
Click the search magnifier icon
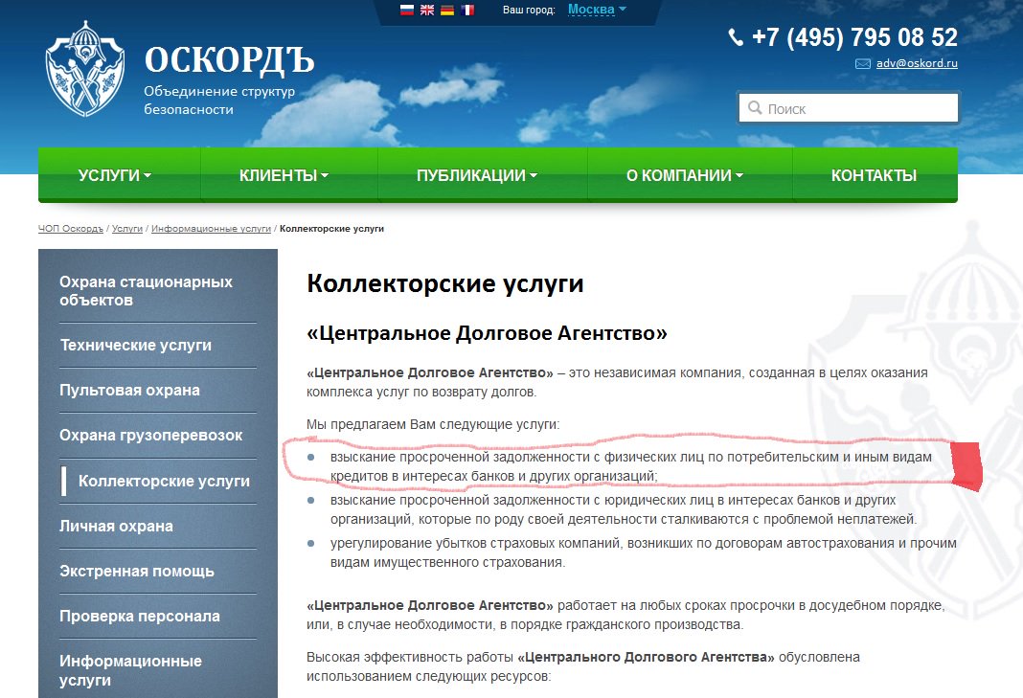[755, 107]
